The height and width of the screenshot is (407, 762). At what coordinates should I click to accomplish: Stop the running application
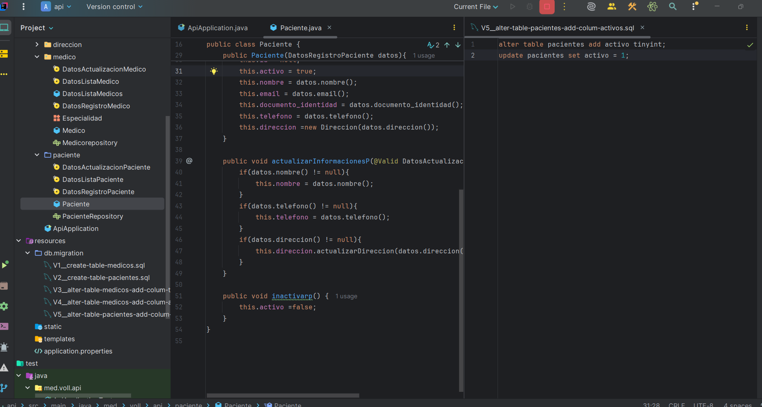pyautogui.click(x=547, y=7)
